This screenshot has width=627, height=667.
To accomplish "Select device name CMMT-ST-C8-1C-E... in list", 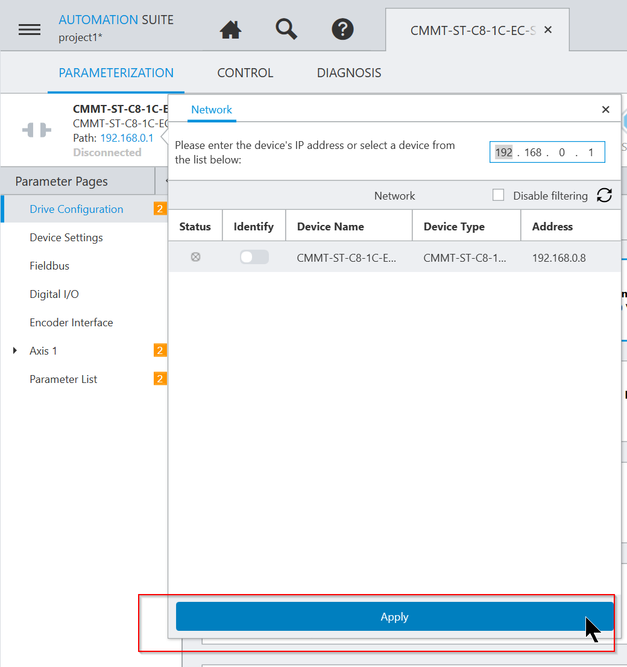I will [x=346, y=258].
